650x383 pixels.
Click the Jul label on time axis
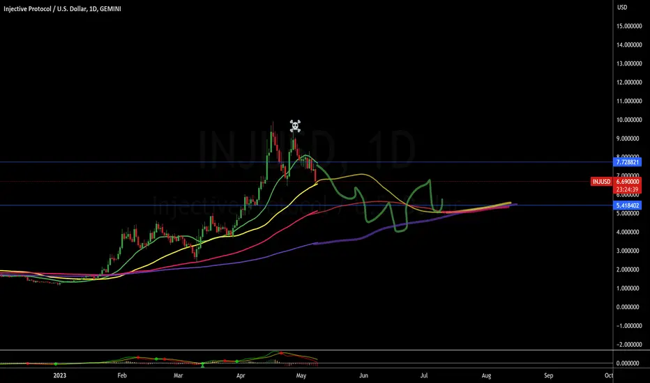424,375
